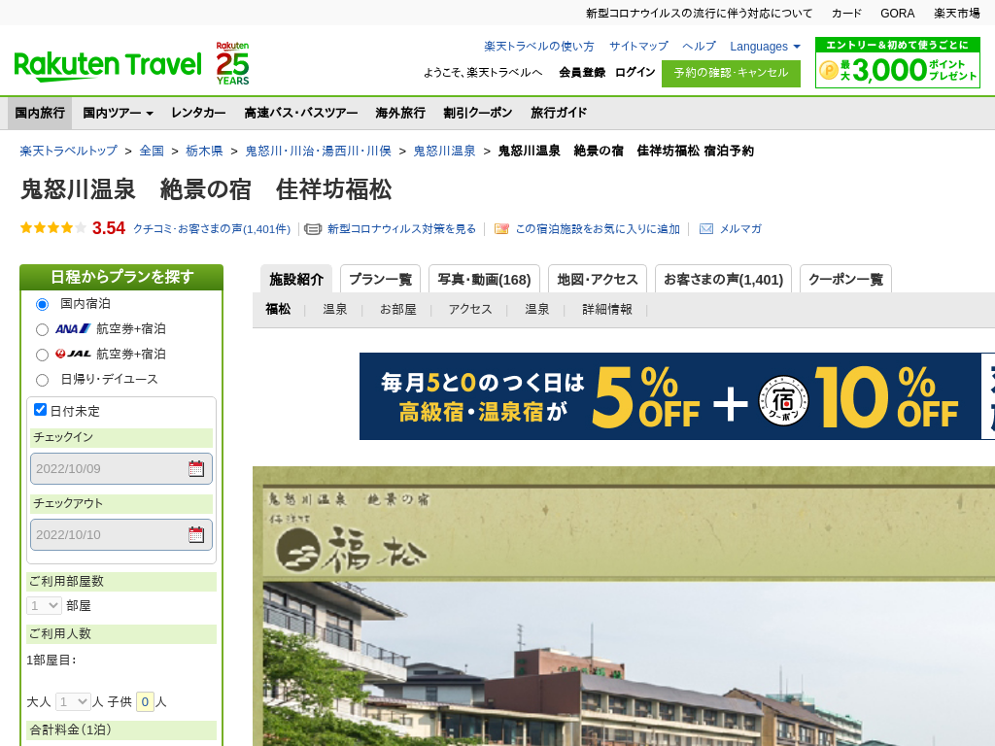Open クチコミ・お客さまの声(1,401件) link

point(211,229)
